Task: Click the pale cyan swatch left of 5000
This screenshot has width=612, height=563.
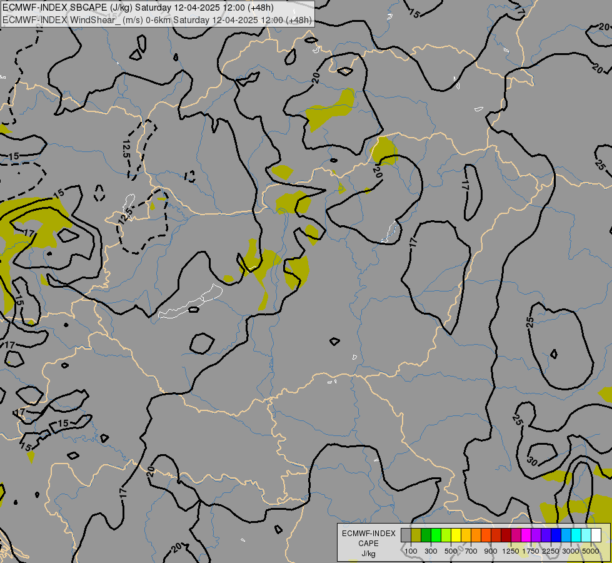Action: tap(586, 535)
